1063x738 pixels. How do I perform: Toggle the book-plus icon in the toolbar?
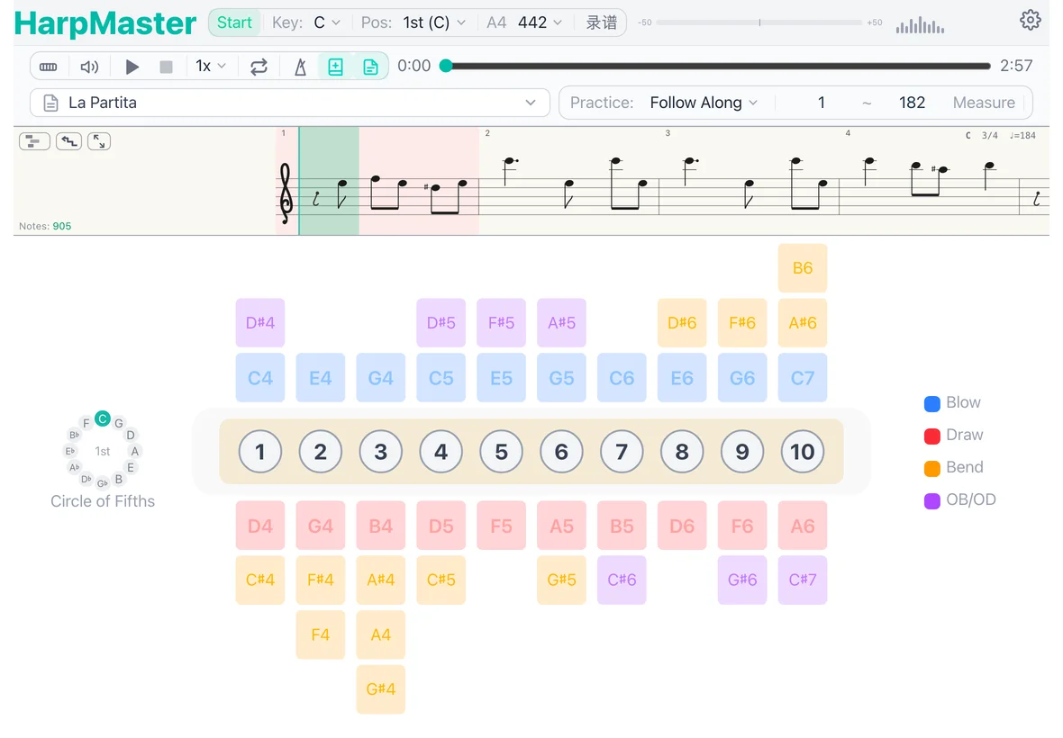pos(335,66)
